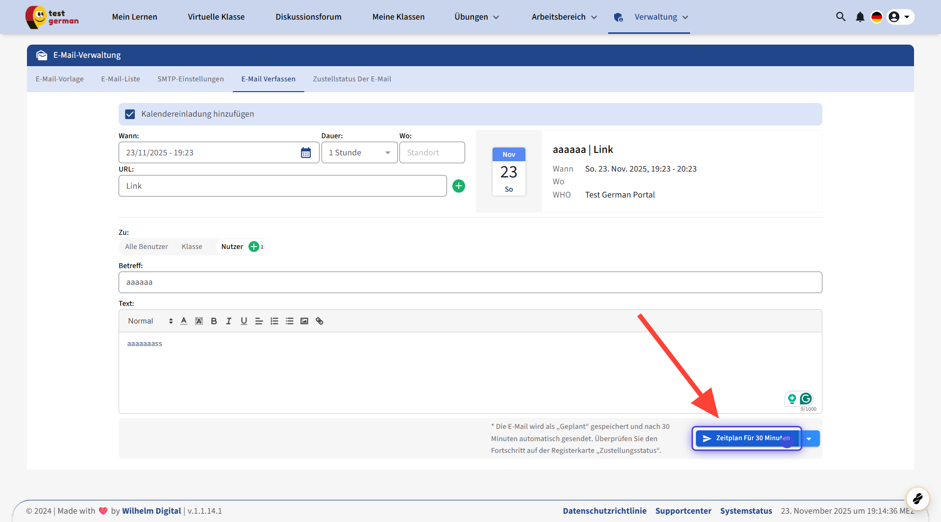The width and height of the screenshot is (941, 522).
Task: Switch to SMTP-Einstellungen tab
Action: pyautogui.click(x=190, y=79)
